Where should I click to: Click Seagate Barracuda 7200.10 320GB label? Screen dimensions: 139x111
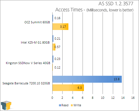tap(26, 83)
